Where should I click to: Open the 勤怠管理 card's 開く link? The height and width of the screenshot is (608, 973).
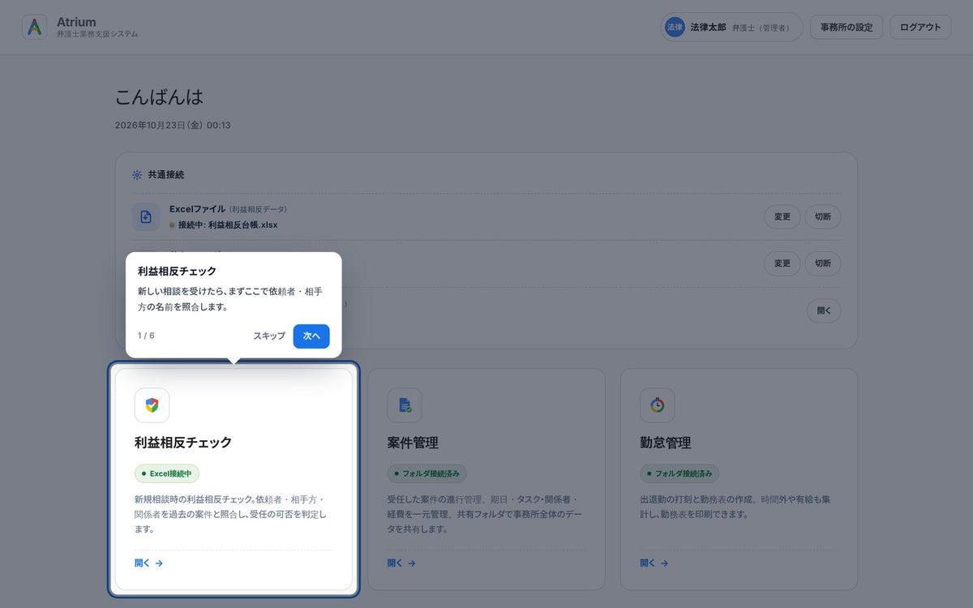pos(654,563)
